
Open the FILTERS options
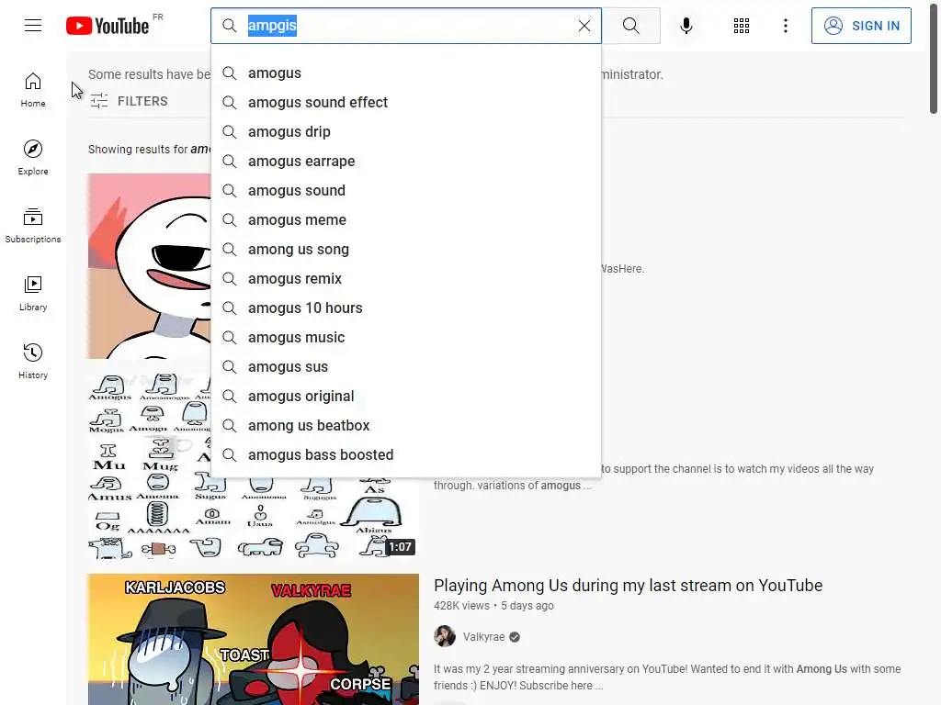tap(129, 101)
